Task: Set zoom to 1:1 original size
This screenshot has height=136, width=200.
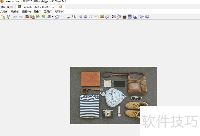Action: pyautogui.click(x=69, y=17)
